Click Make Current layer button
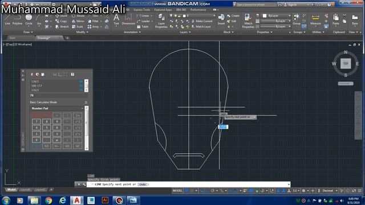This screenshot has width=365, height=205. pos(202,21)
